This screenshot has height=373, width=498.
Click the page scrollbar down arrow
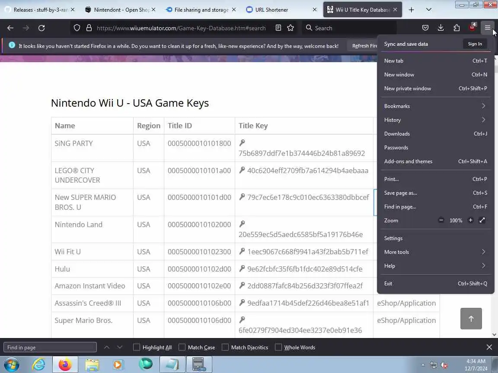click(x=494, y=335)
